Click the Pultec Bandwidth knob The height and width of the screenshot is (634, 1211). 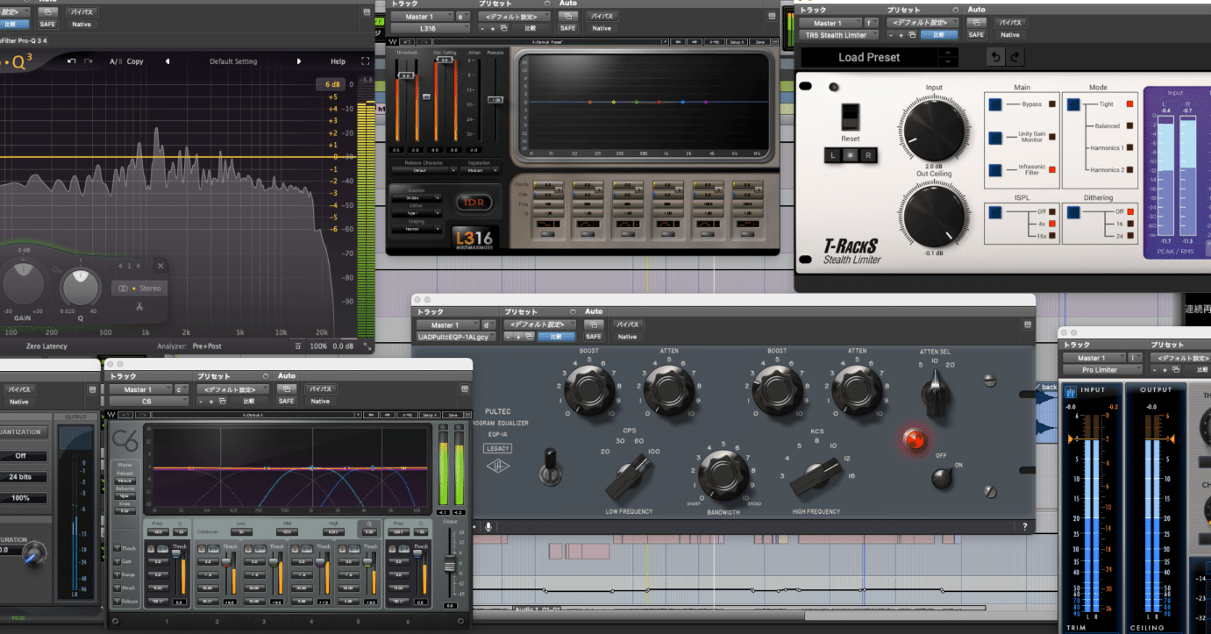pyautogui.click(x=724, y=476)
